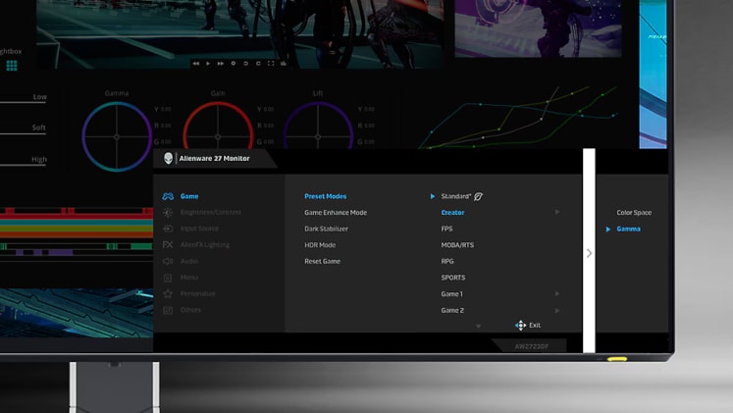Open the Others icon in OSD menu
Screen dimensions: 733x413
coord(168,310)
